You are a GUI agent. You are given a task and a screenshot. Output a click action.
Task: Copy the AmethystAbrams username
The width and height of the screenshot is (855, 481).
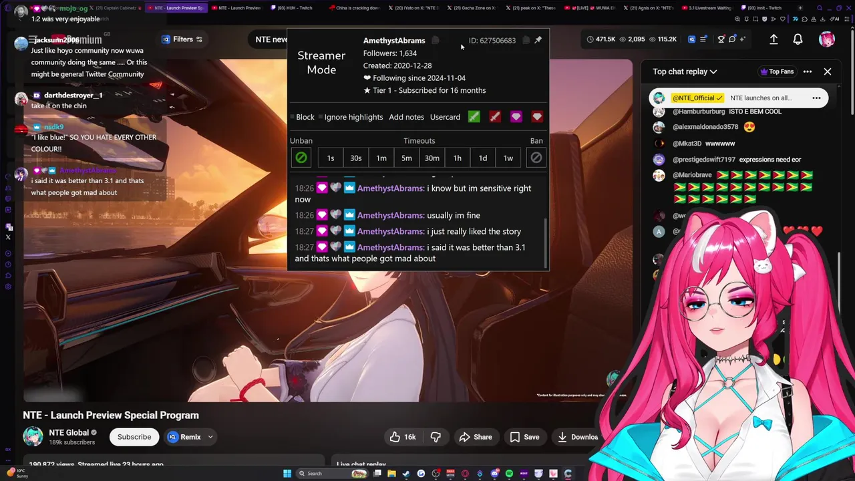click(436, 40)
